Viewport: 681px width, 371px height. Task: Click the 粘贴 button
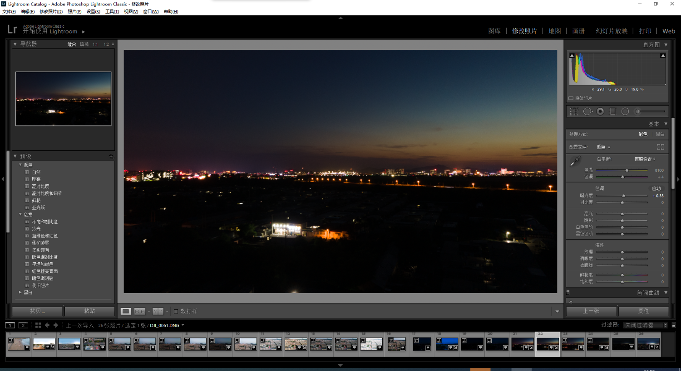pyautogui.click(x=89, y=311)
